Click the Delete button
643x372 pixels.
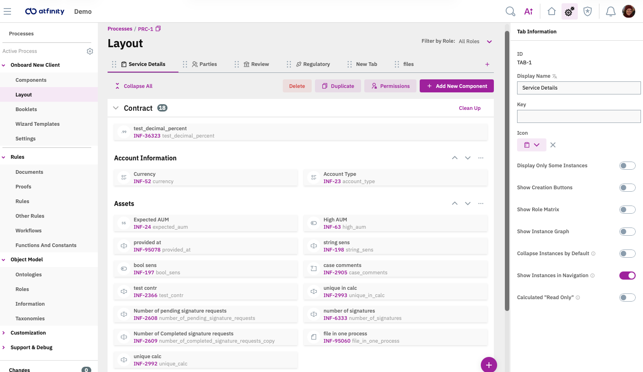click(x=297, y=86)
